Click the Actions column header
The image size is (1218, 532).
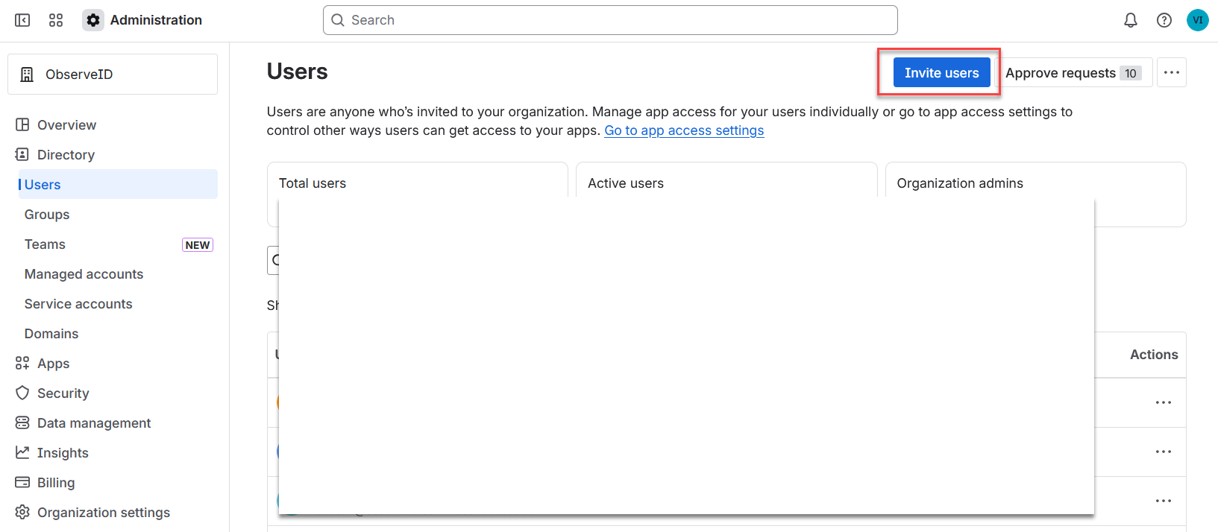coord(1154,355)
